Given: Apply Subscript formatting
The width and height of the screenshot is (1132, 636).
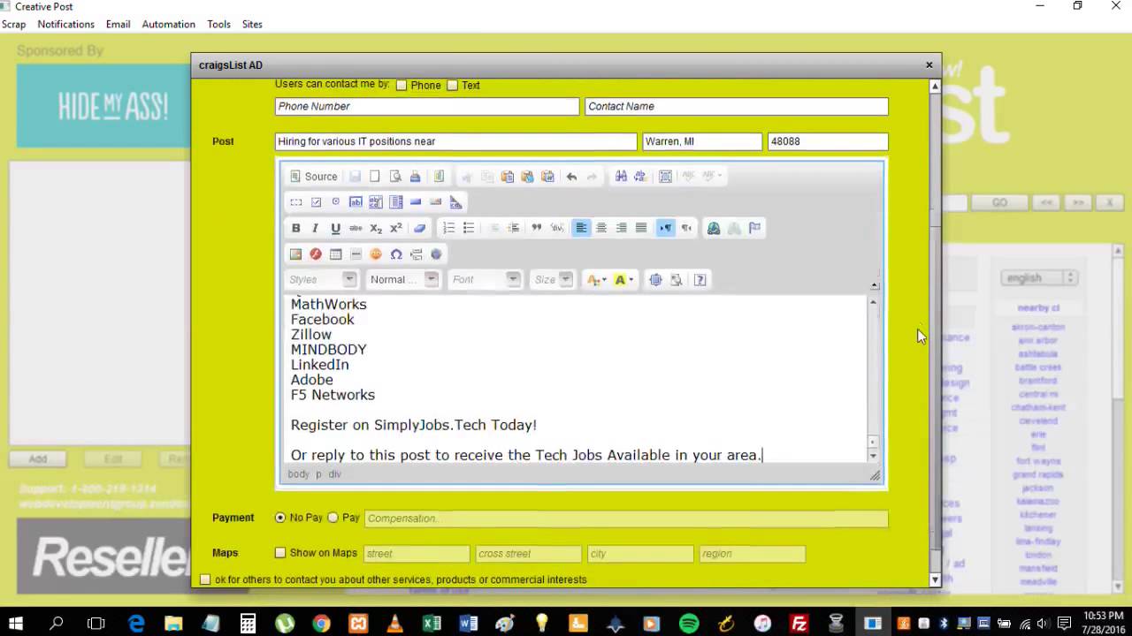Looking at the screenshot, I should (376, 228).
